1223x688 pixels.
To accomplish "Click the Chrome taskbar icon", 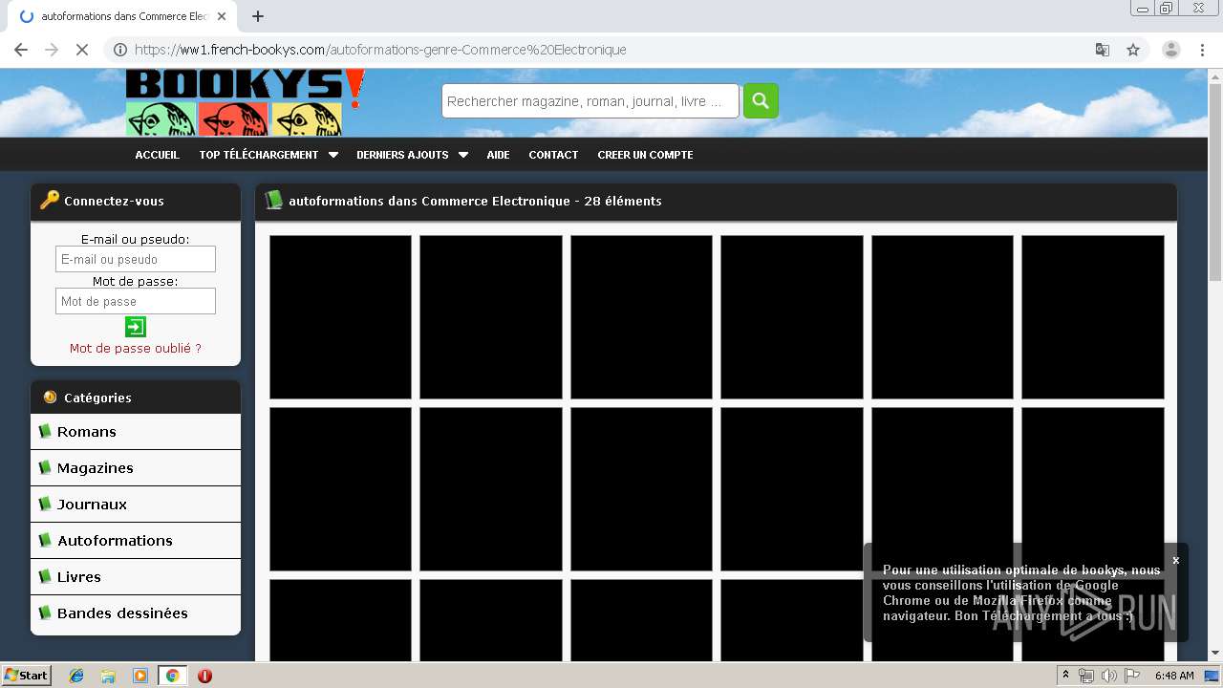I will tap(173, 676).
